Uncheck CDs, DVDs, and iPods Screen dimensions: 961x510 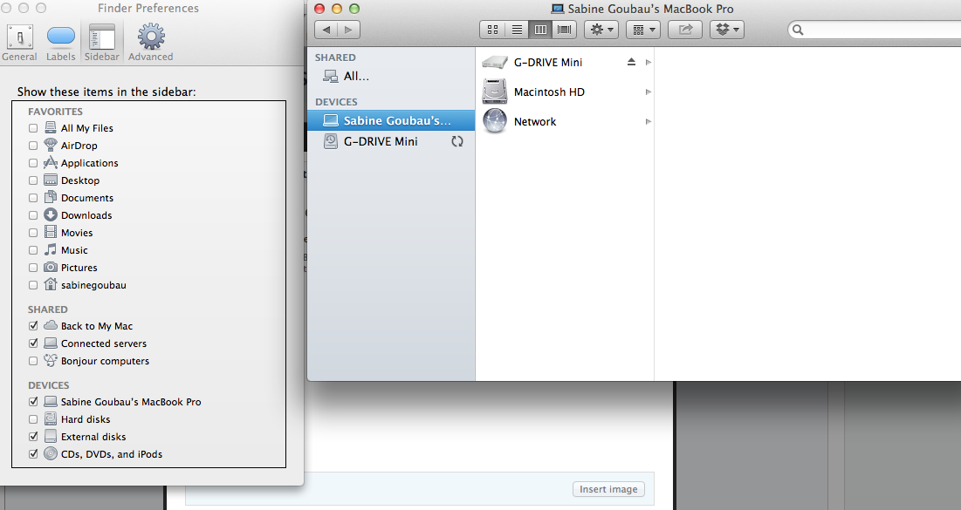point(33,454)
